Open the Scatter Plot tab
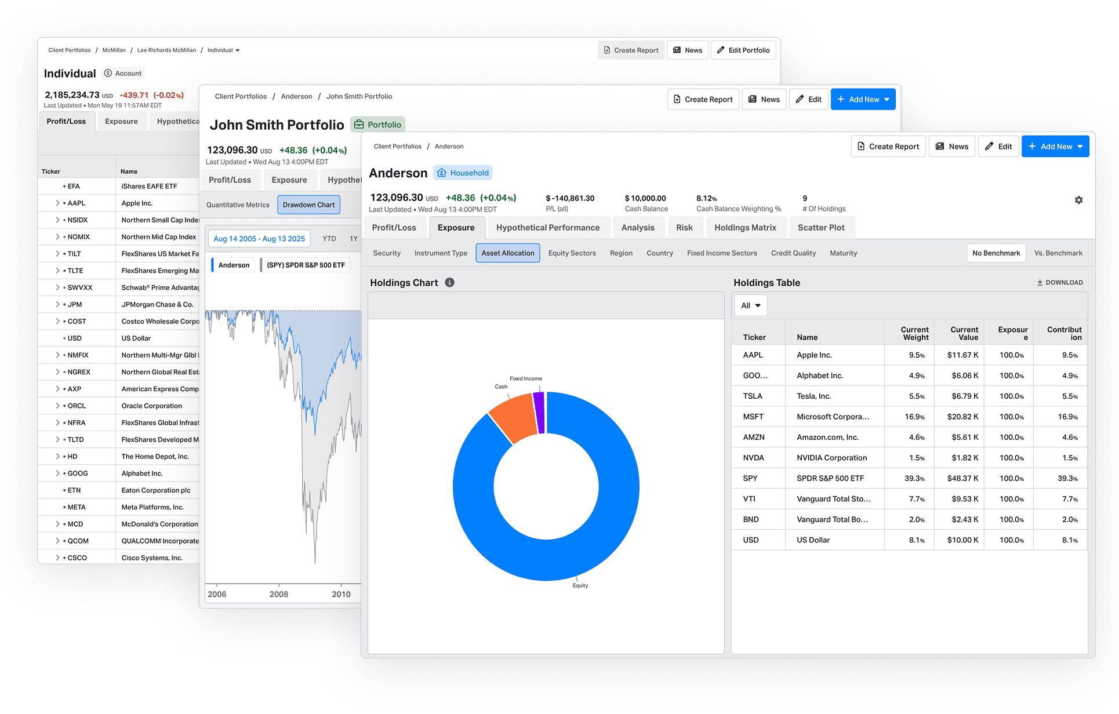This screenshot has width=1119, height=714. pyautogui.click(x=822, y=227)
